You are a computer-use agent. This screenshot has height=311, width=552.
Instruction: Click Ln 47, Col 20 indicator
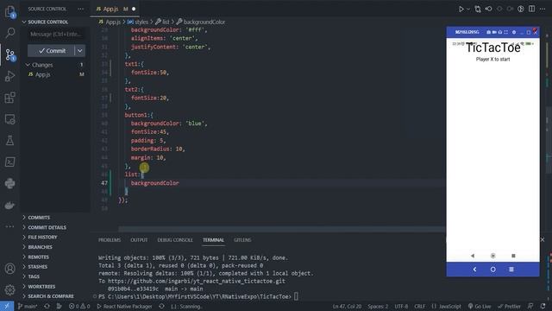[347, 307]
